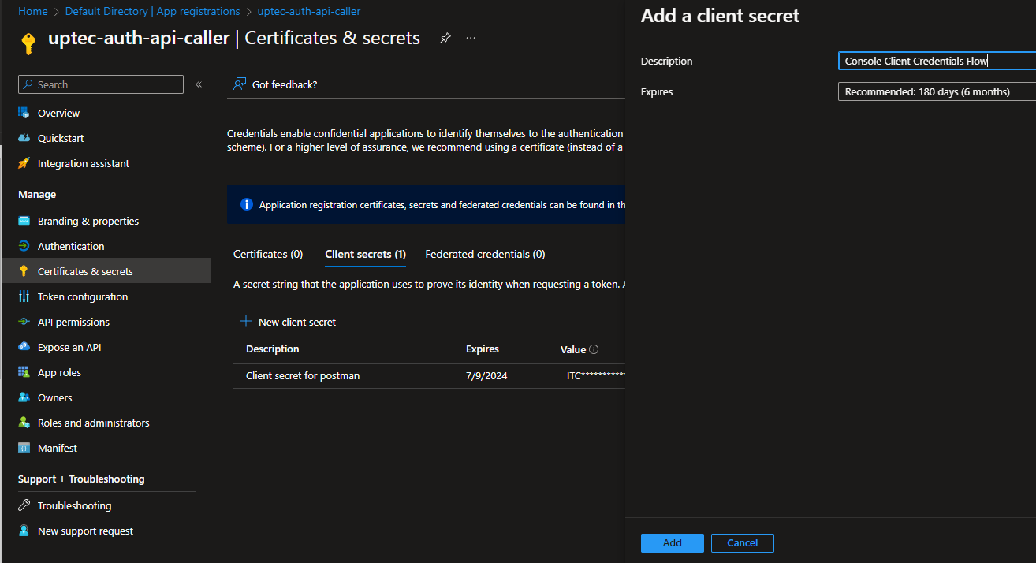Screen dimensions: 1036x563
Task: Click the Add button
Action: [x=672, y=542]
